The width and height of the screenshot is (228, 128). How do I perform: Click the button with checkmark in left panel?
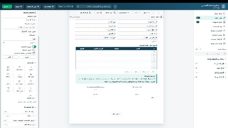click(x=11, y=57)
